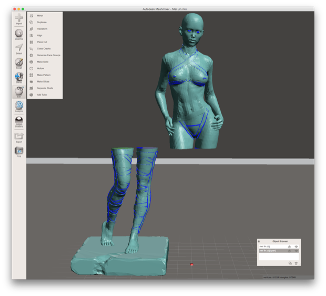Select mei lin.obj in the Object Browser
This screenshot has width=326, height=296.
[279, 247]
